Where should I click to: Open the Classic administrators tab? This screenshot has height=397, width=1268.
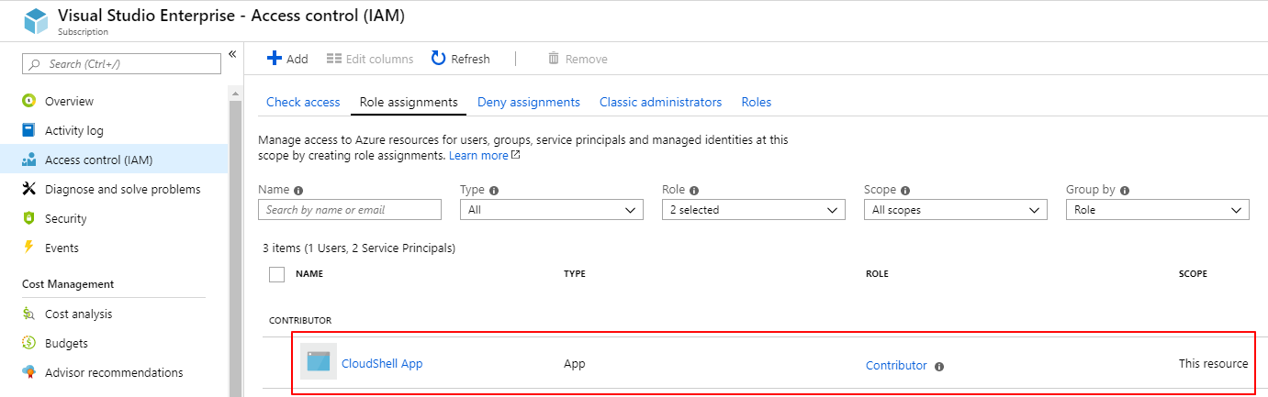[x=661, y=102]
